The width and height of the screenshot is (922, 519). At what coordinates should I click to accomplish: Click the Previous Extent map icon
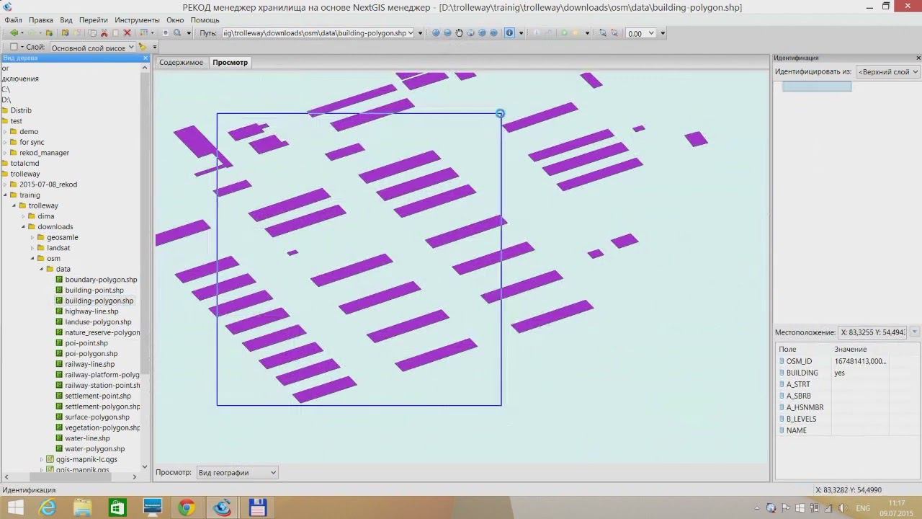482,33
